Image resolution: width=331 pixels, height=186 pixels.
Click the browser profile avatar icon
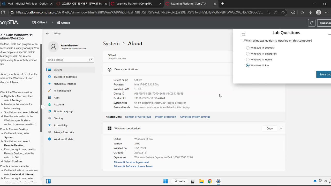point(319,12)
